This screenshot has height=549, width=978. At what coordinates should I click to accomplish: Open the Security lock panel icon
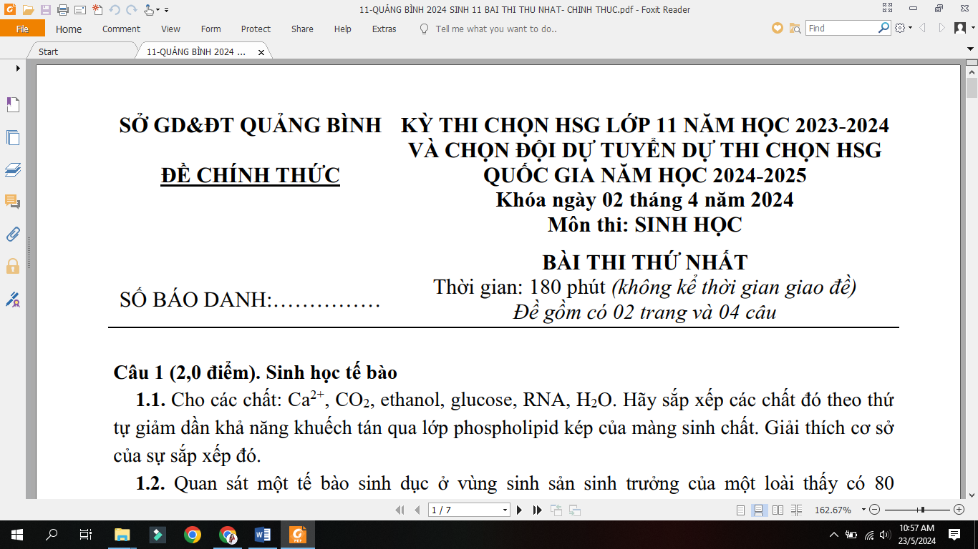click(13, 266)
